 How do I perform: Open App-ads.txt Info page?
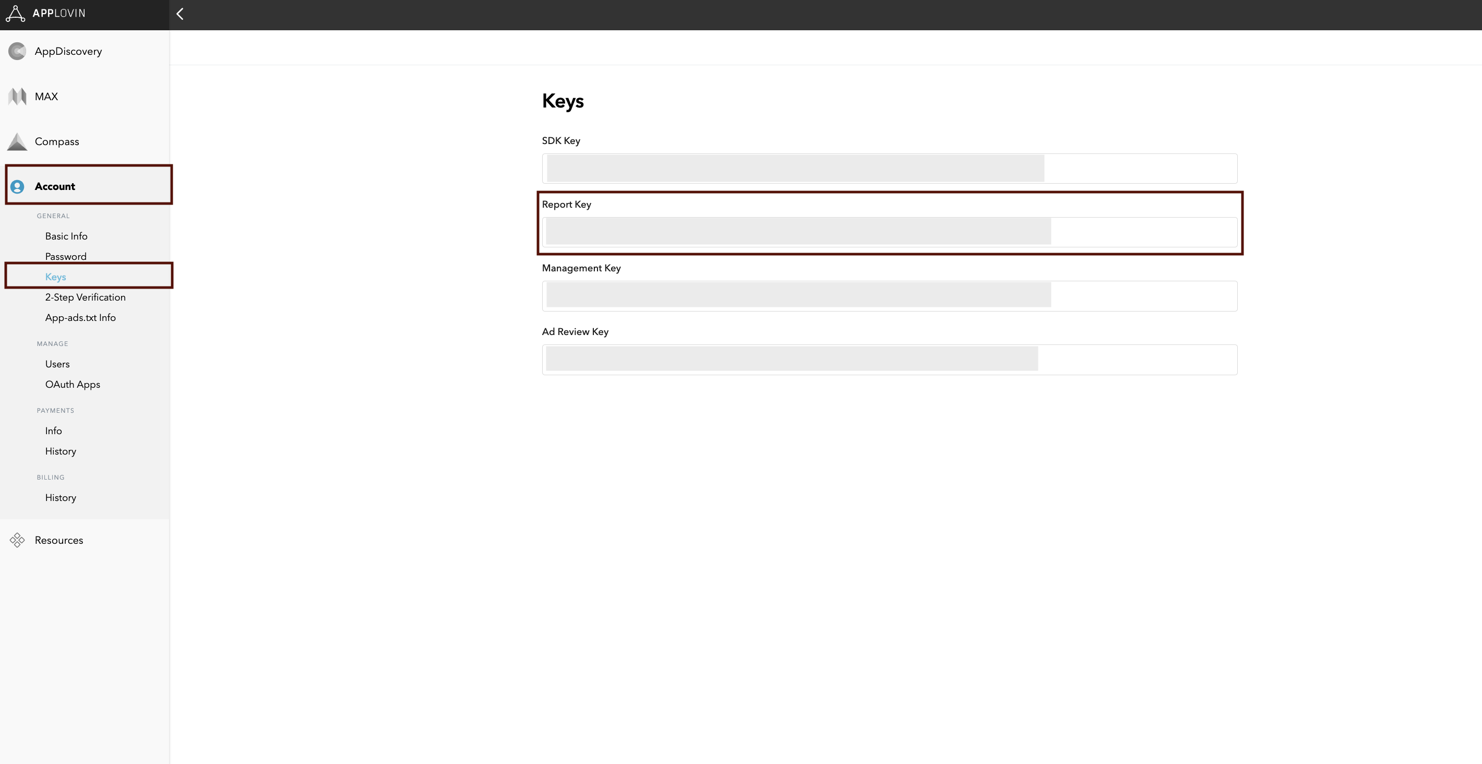pos(80,318)
